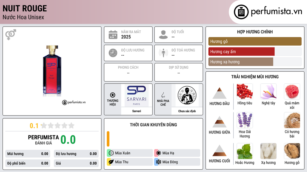Click the Hợp hương chính heading
Viewport: 307px width, 172px height.
[x=255, y=32]
